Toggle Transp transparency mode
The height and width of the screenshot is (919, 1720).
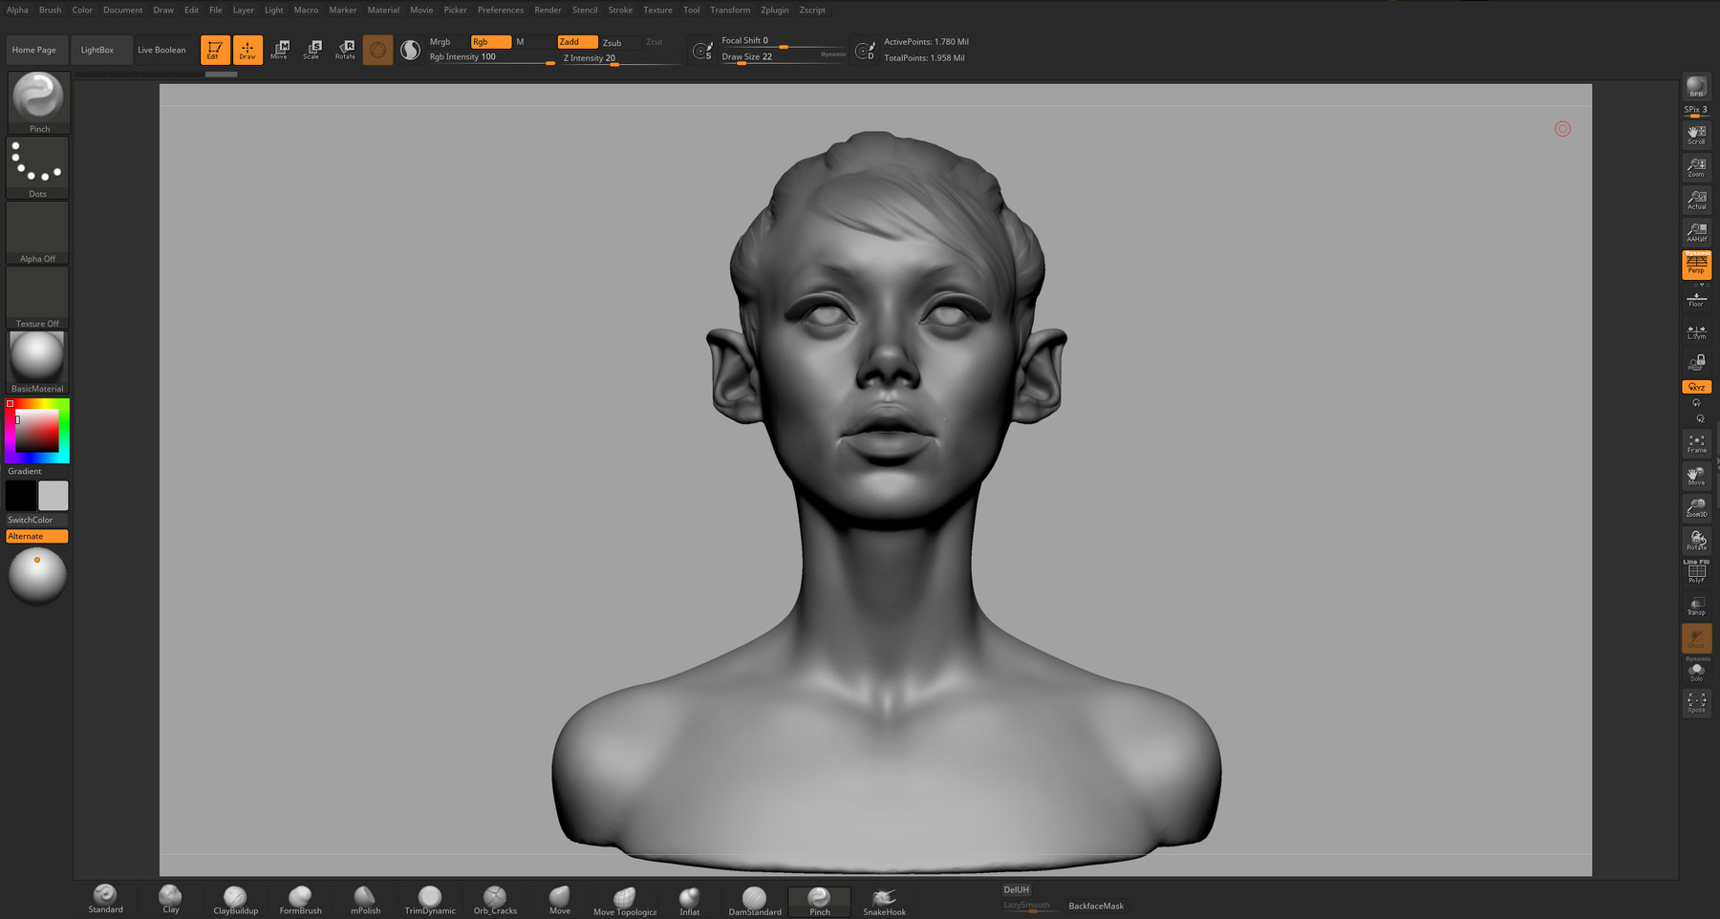[x=1696, y=606]
